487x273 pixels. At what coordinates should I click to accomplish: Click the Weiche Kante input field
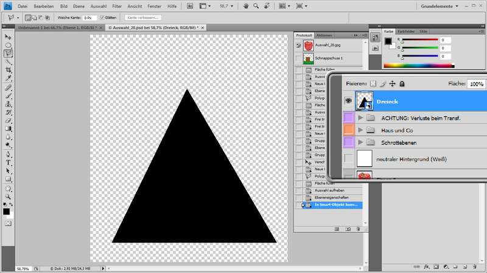89,18
